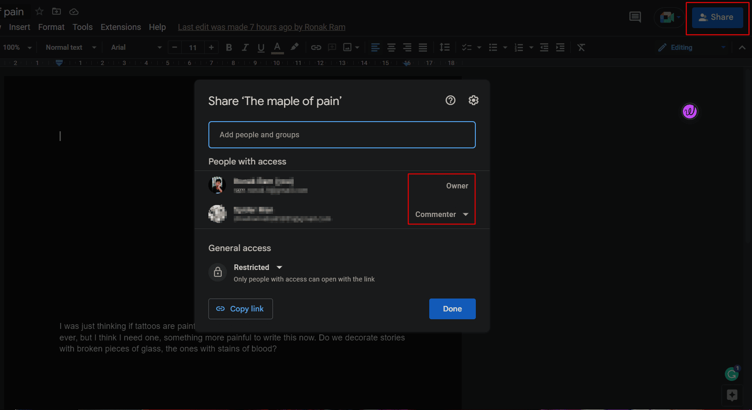The width and height of the screenshot is (752, 410).
Task: Decrease font size with minus button
Action: coord(174,47)
